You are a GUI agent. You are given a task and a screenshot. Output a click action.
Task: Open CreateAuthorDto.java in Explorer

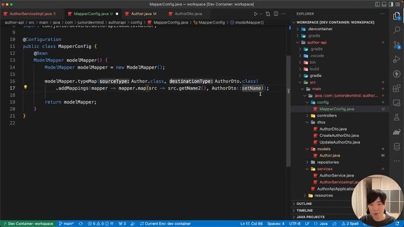pos(339,136)
